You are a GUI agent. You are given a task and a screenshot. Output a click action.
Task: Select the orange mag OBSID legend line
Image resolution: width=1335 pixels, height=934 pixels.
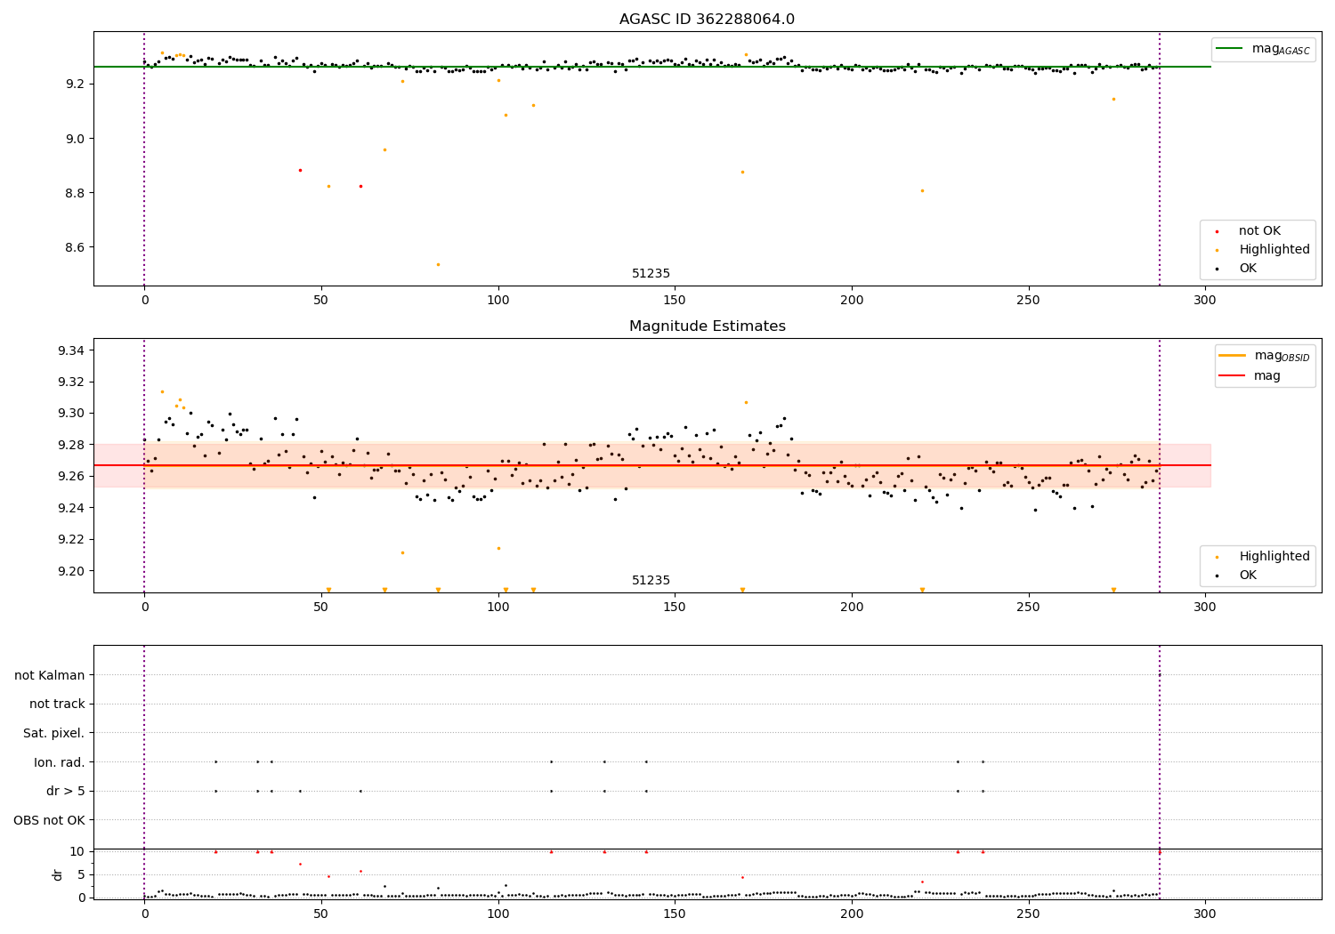(1233, 356)
